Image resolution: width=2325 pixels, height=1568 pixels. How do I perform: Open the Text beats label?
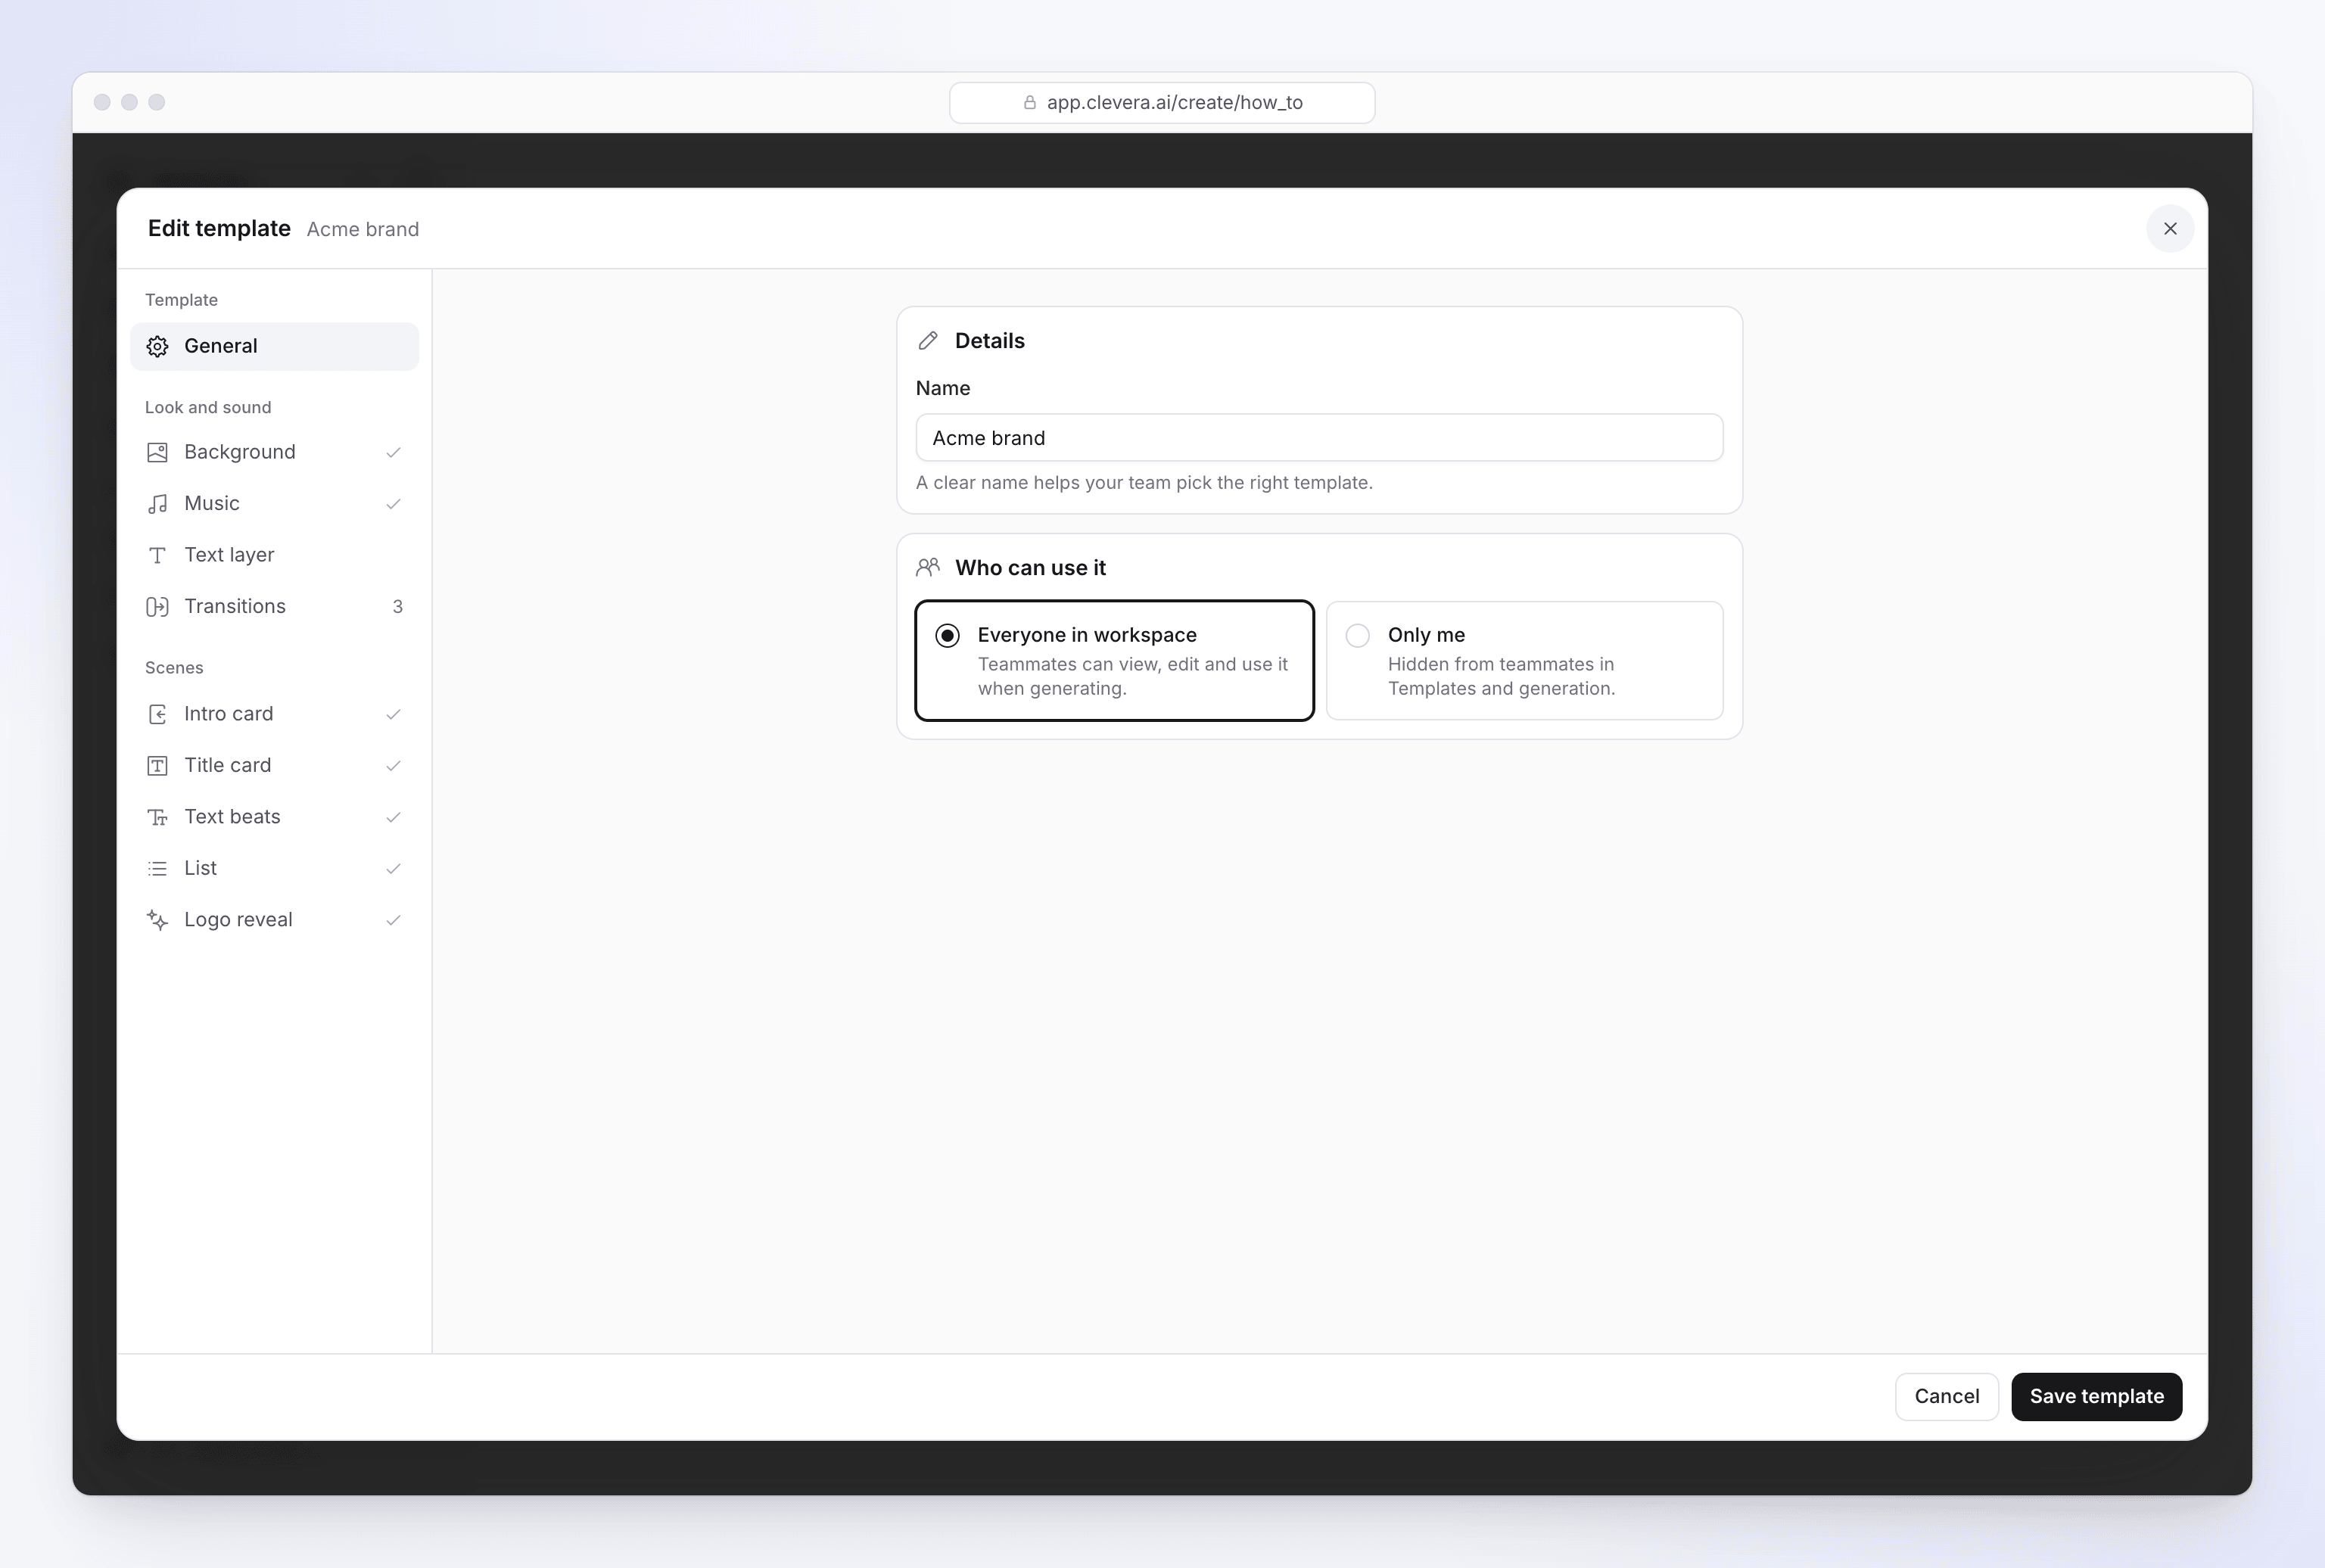pos(232,817)
